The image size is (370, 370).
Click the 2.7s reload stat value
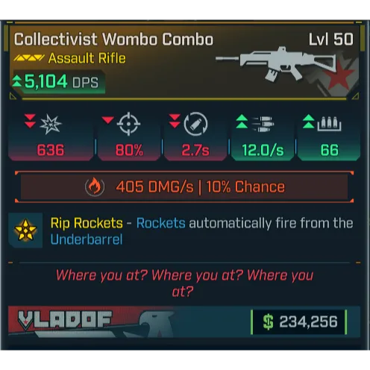tap(195, 150)
